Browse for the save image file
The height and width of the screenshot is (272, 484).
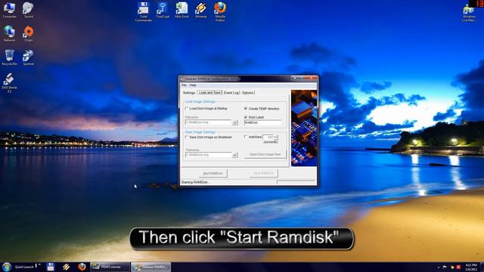(x=235, y=155)
